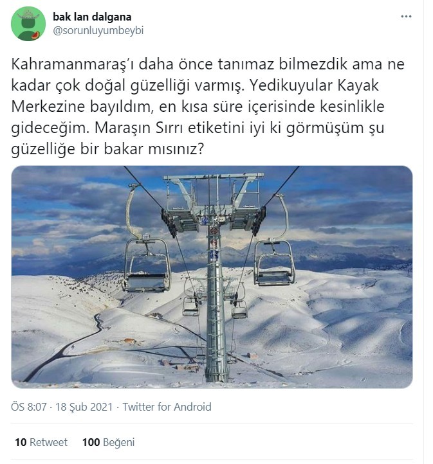The image size is (433, 464).
Task: Open the three-dot more options menu
Action: 406,17
